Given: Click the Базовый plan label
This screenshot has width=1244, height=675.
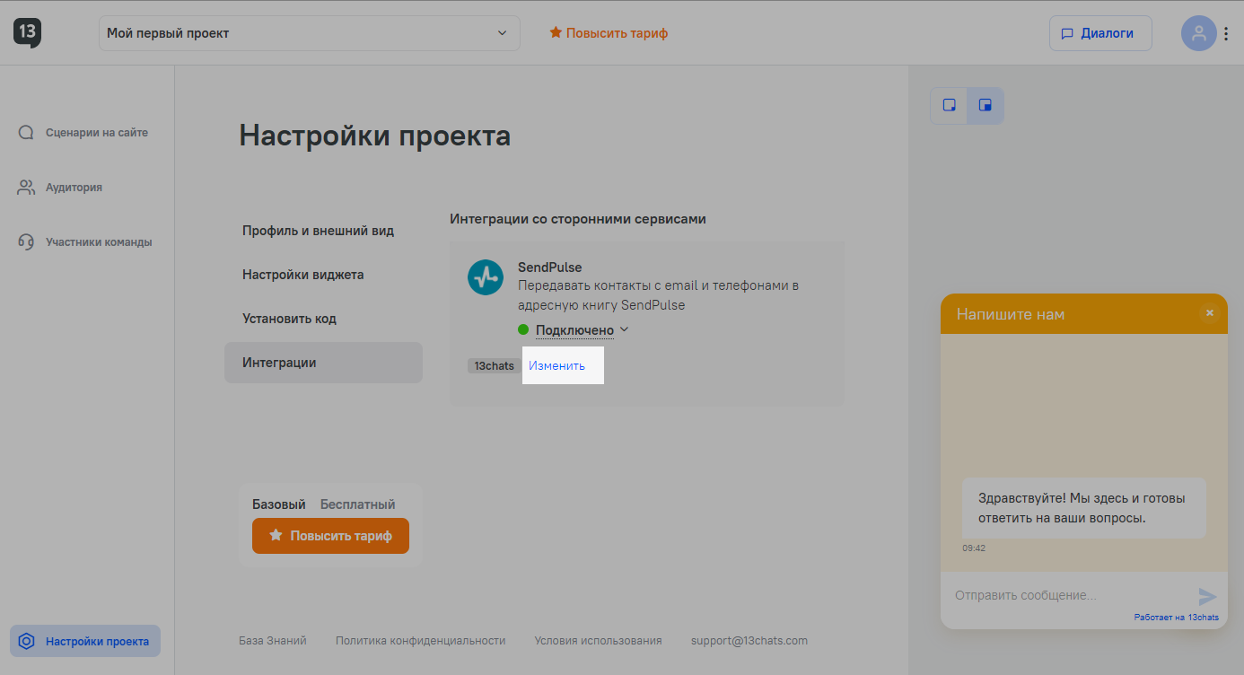Looking at the screenshot, I should pos(279,504).
